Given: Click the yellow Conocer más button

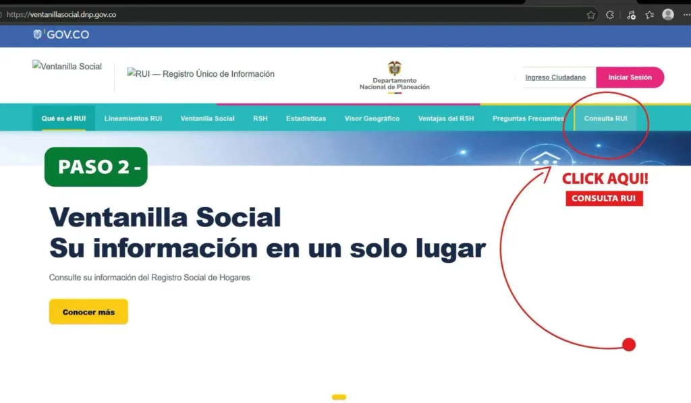Looking at the screenshot, I should (88, 312).
